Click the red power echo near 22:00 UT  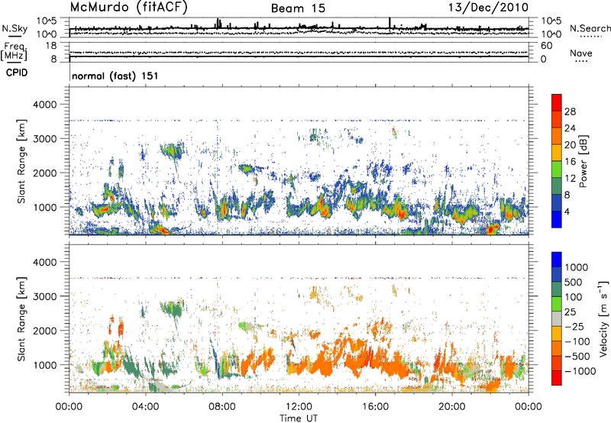tap(493, 228)
